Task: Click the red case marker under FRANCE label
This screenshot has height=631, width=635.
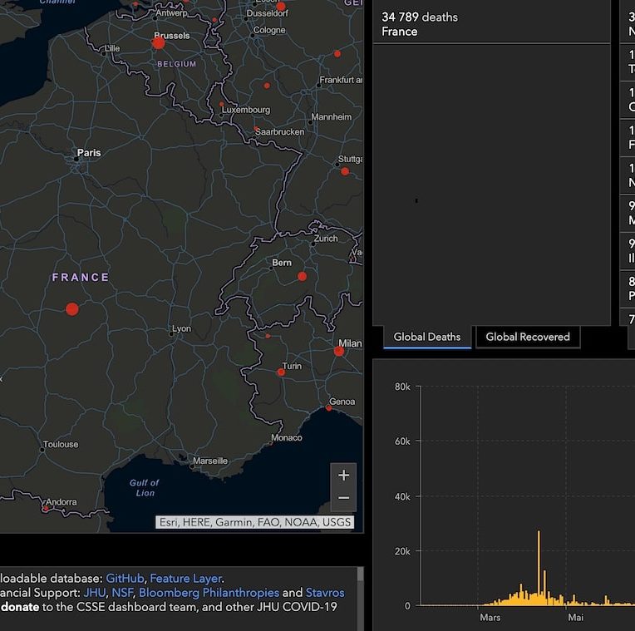Action: pyautogui.click(x=72, y=309)
